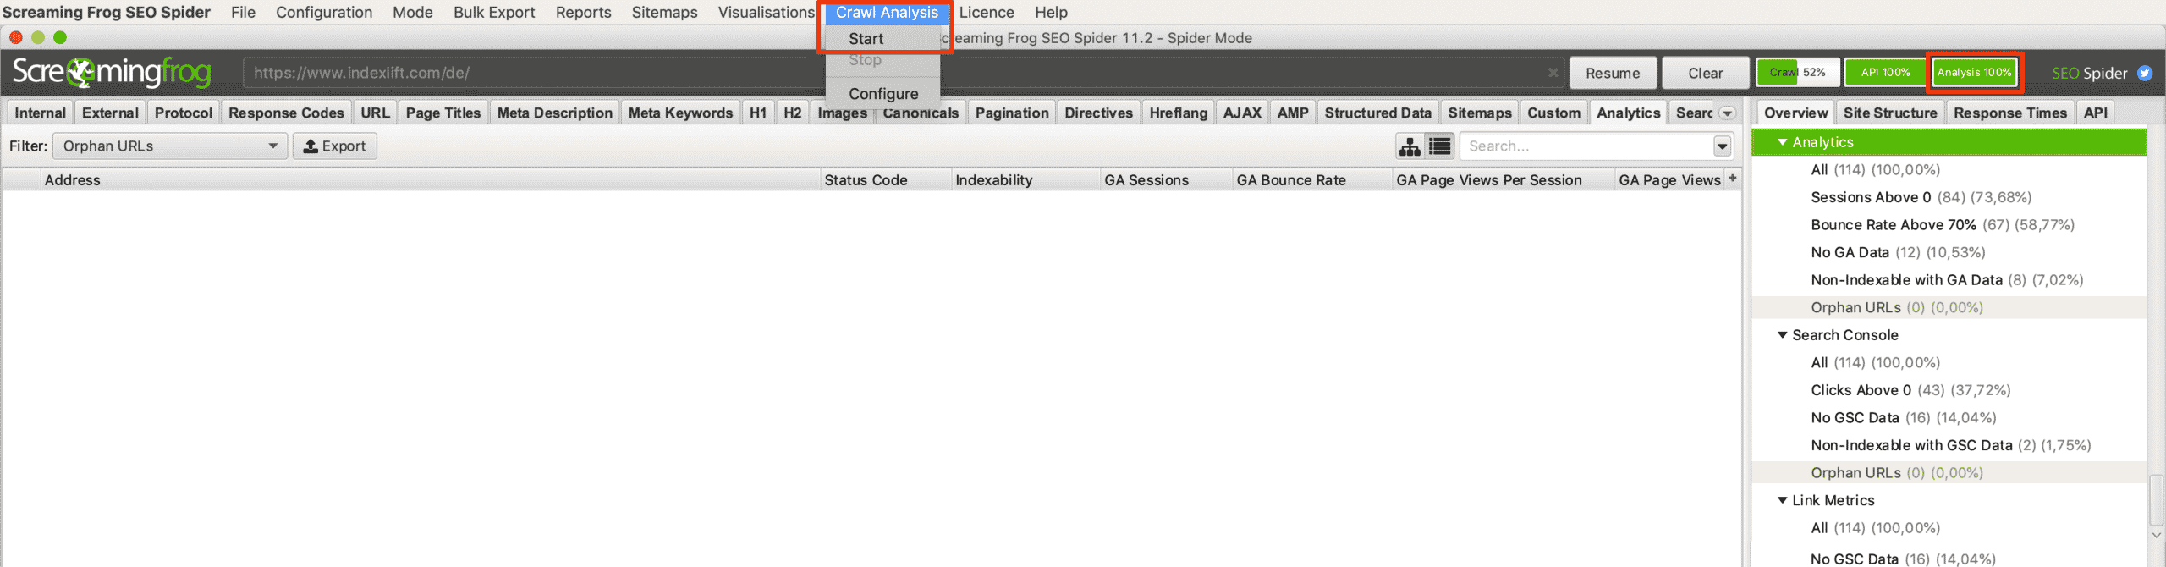Switch to the External tab
The width and height of the screenshot is (2166, 567).
[x=110, y=113]
